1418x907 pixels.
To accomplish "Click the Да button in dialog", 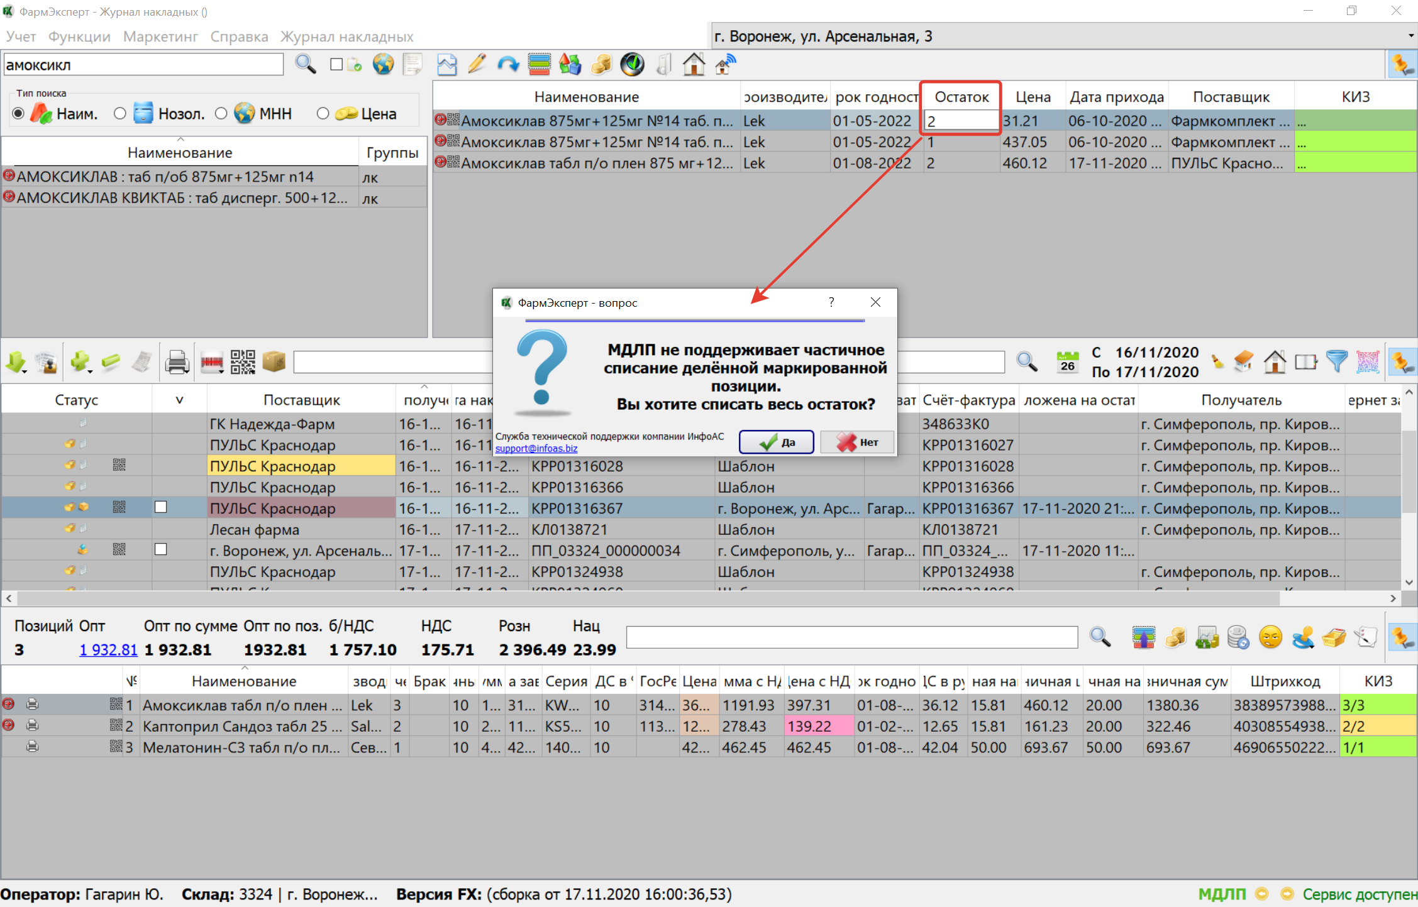I will coord(776,442).
